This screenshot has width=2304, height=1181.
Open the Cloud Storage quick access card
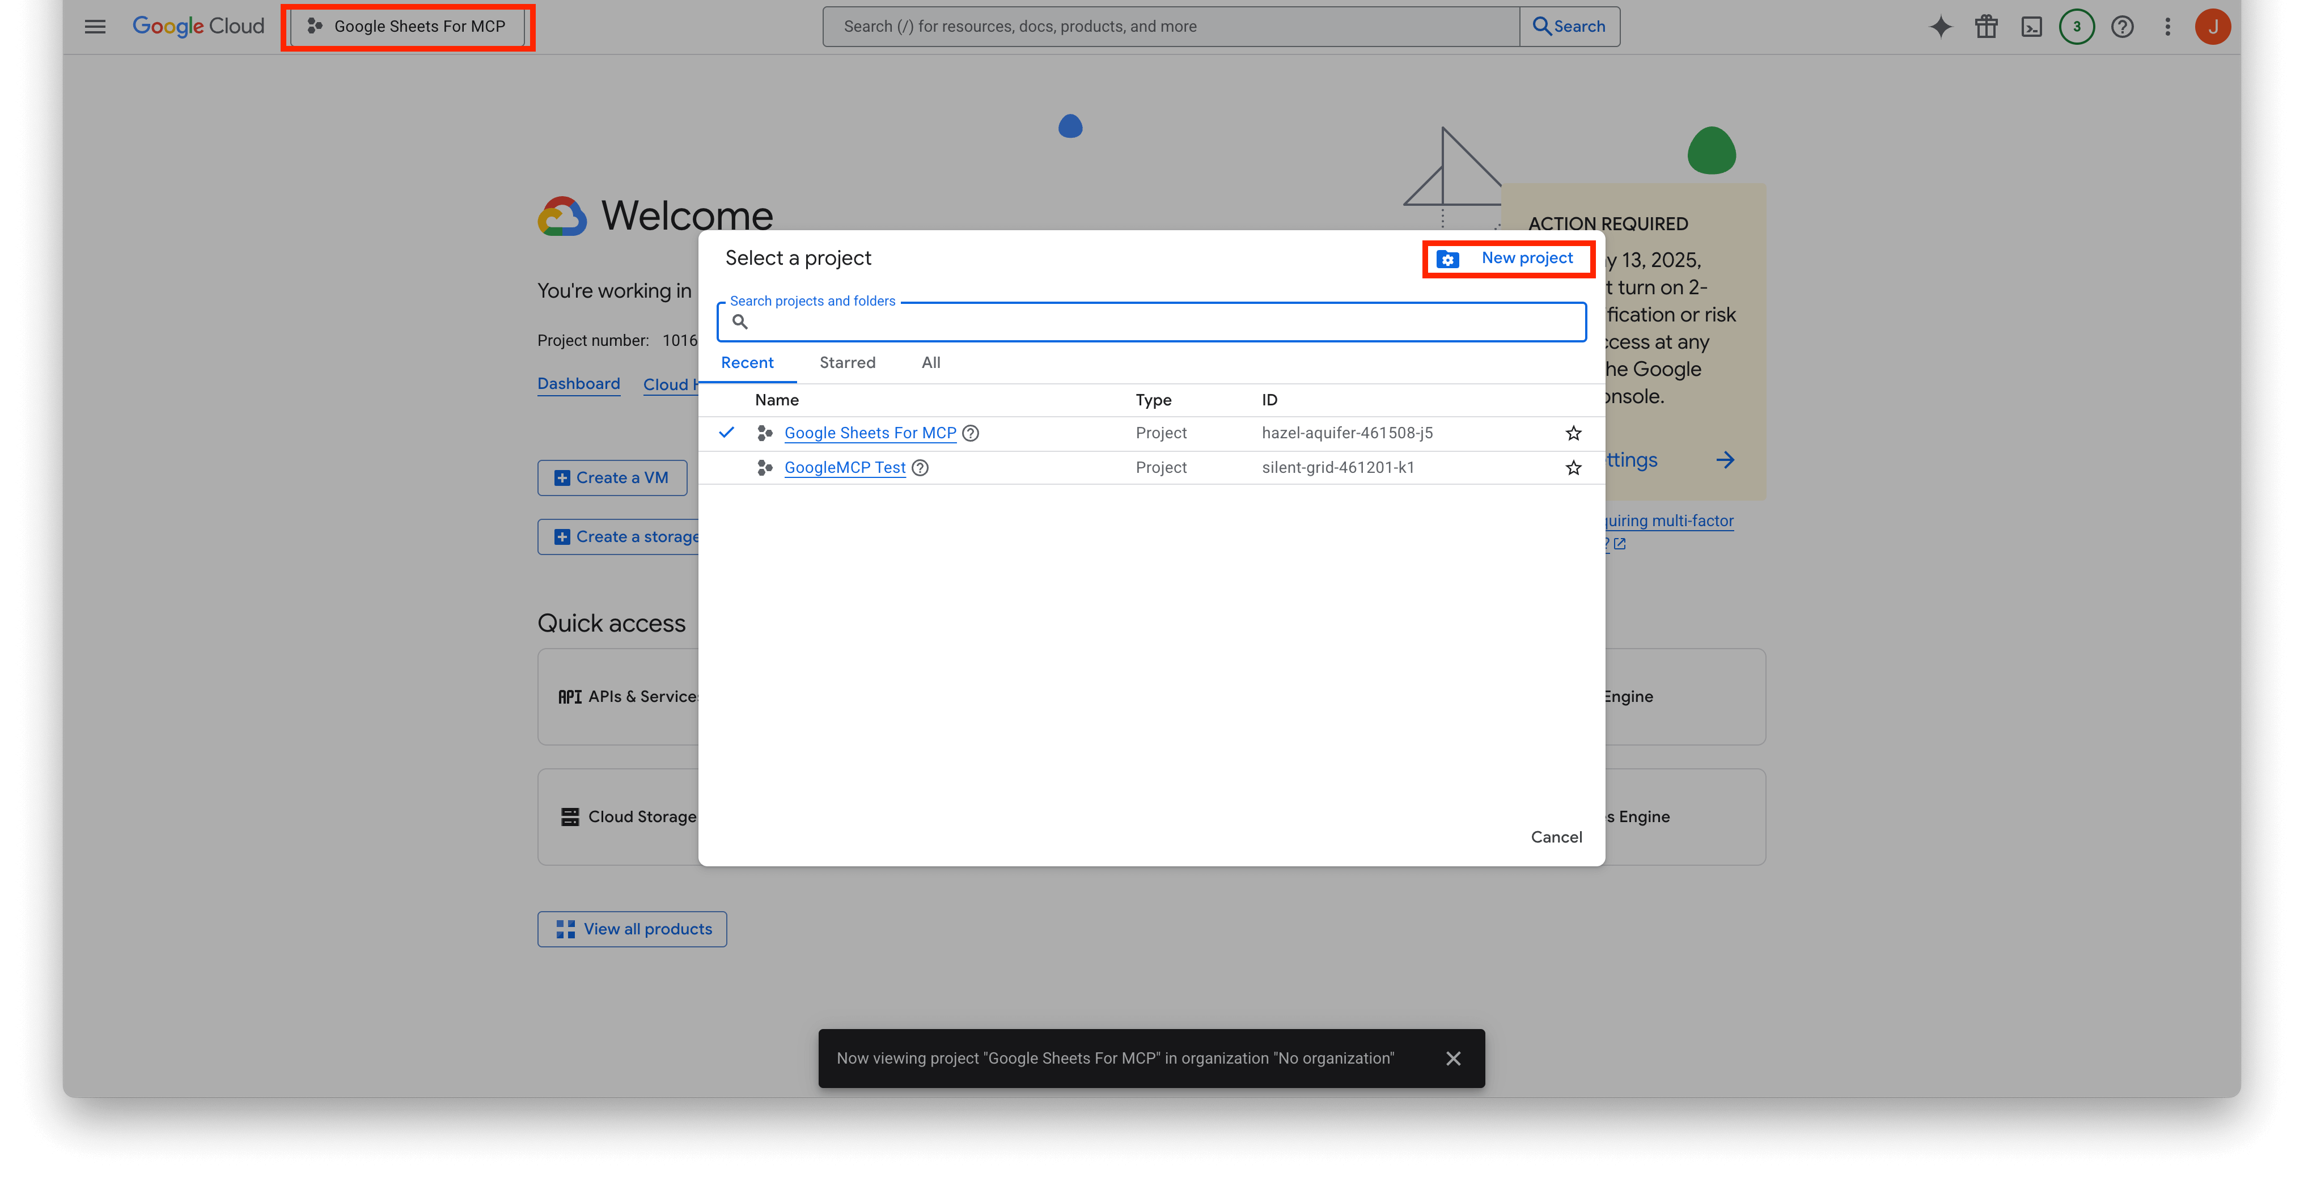pos(618,817)
